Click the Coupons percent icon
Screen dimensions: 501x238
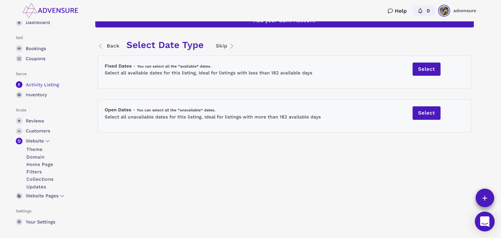pyautogui.click(x=19, y=59)
